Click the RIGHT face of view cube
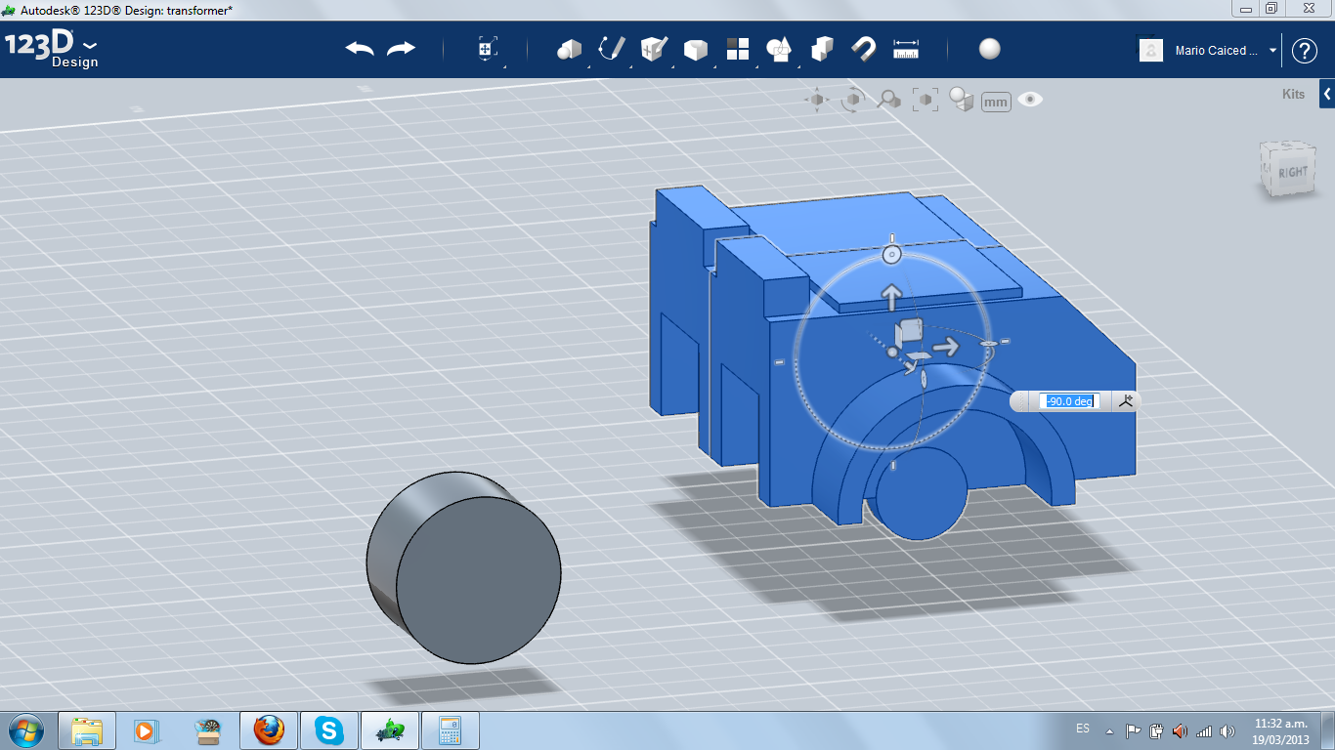The width and height of the screenshot is (1335, 750). click(x=1292, y=173)
